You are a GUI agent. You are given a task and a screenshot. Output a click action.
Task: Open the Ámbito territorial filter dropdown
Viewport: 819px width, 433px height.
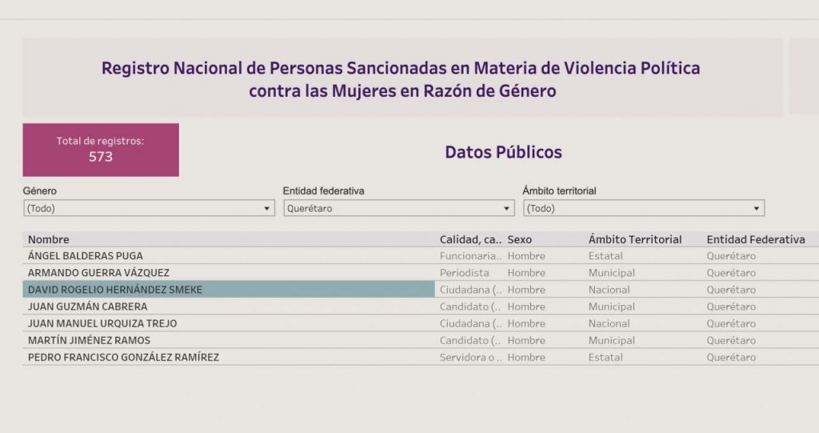[x=643, y=208]
